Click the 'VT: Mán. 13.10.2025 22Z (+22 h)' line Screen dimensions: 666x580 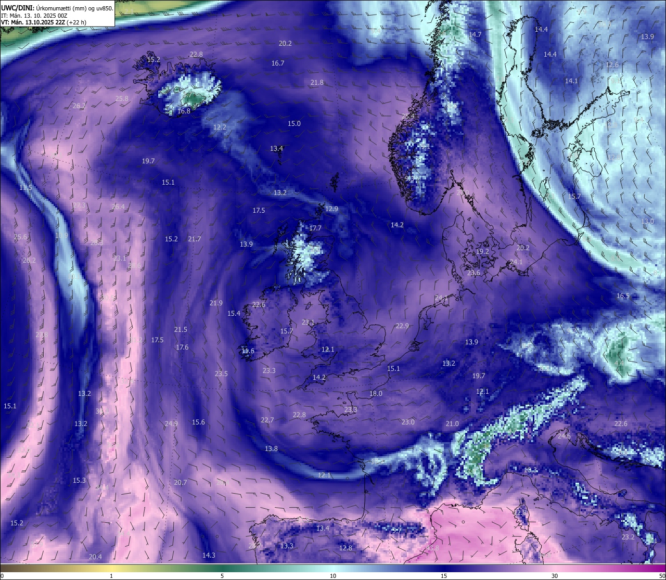44,22
